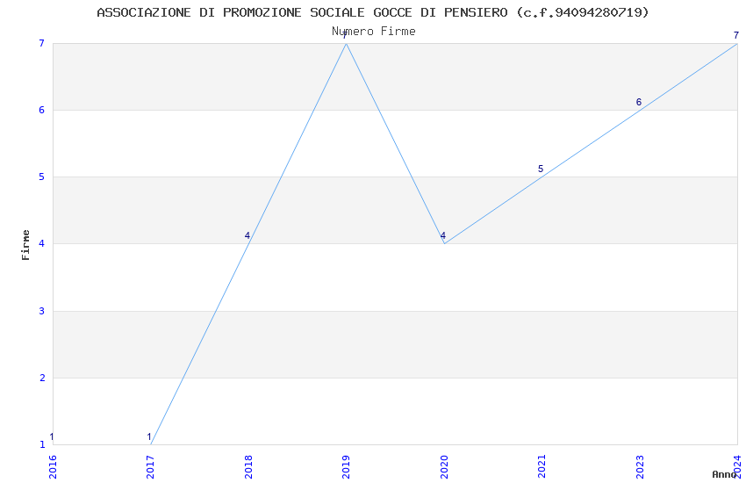
Task: Click y-axis tick value 4
Action: [42, 243]
